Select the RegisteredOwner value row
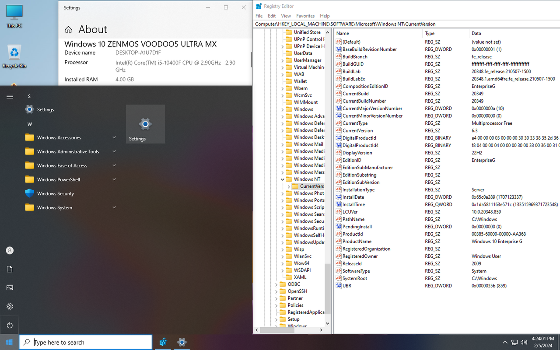Screen dimensions: 560x350 tap(447, 256)
